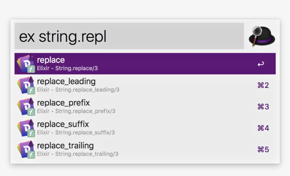
Task: Click the ⌘5 shortcut indicator
Action: [x=263, y=150]
